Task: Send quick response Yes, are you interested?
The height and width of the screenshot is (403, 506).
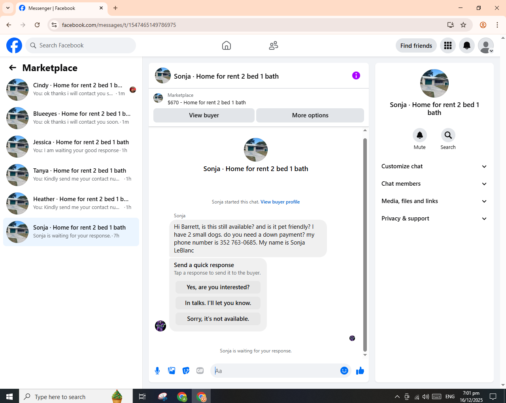Action: [218, 287]
